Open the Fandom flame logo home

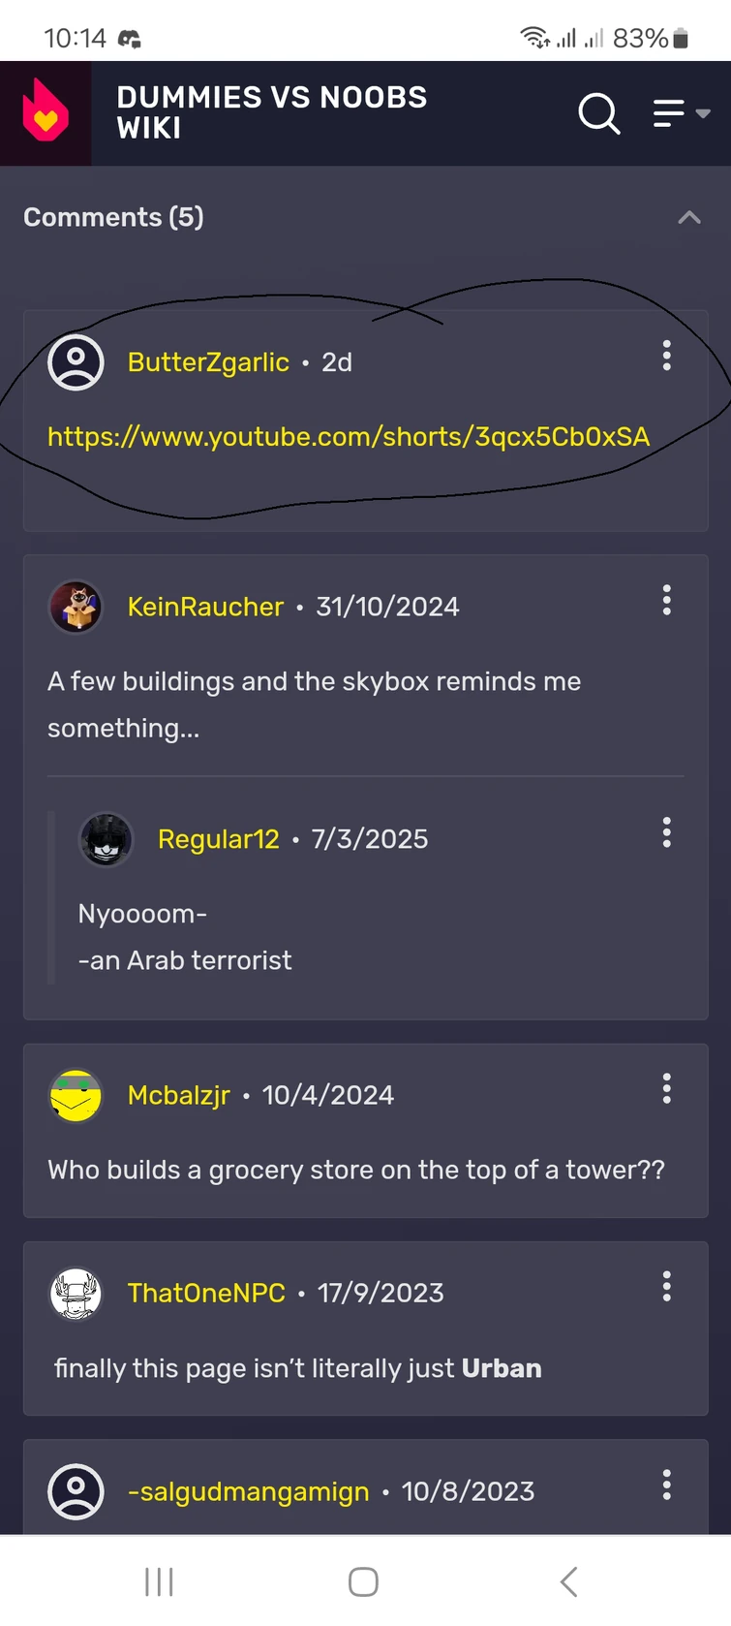pos(46,112)
